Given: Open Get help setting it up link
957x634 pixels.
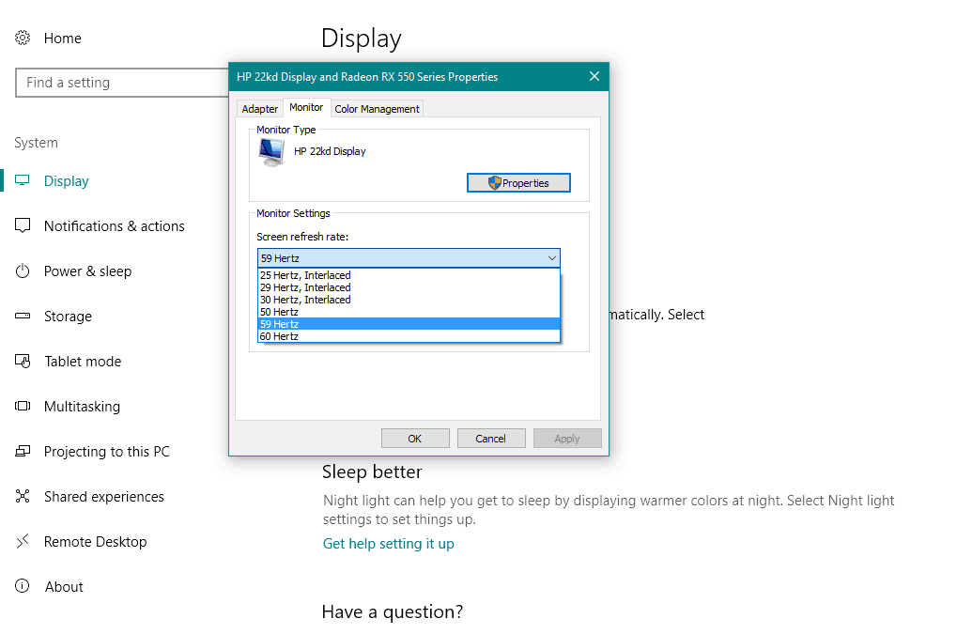Looking at the screenshot, I should tap(388, 544).
